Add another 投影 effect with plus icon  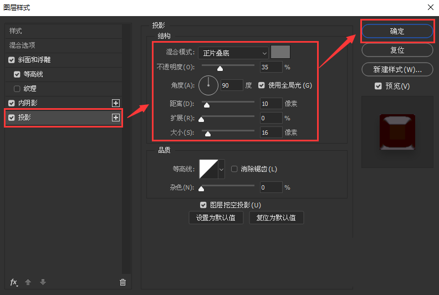[x=116, y=118]
